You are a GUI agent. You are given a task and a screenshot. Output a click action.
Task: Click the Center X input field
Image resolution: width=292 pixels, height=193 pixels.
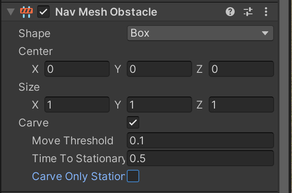point(77,69)
